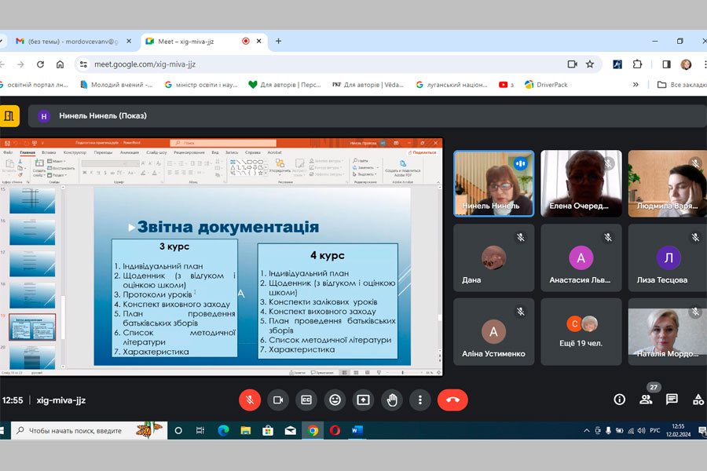Open Chrome side panel icon
Viewport: 707px width, 471px height.
tap(666, 64)
